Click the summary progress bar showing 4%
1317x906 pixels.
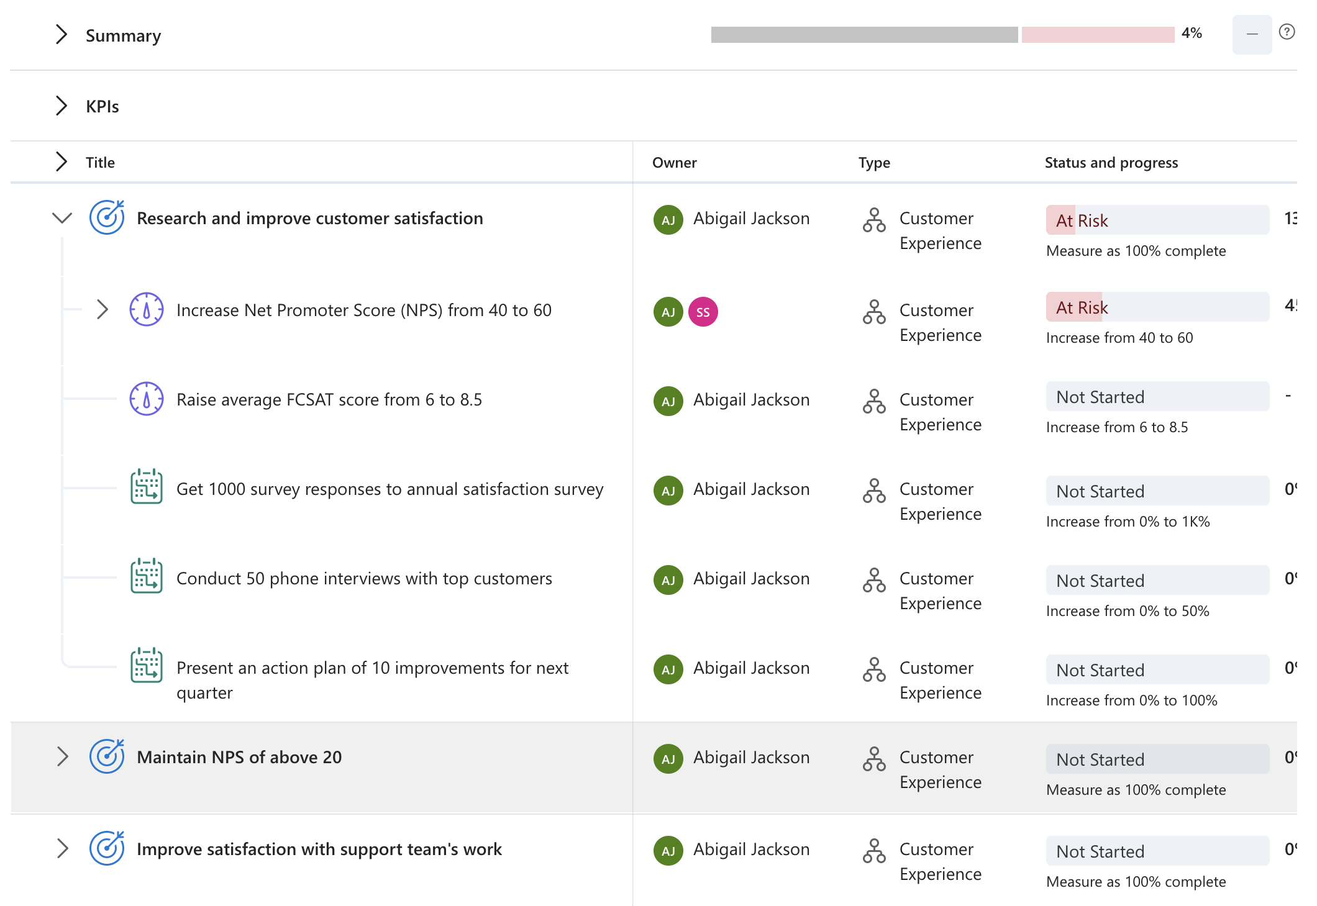coord(942,35)
